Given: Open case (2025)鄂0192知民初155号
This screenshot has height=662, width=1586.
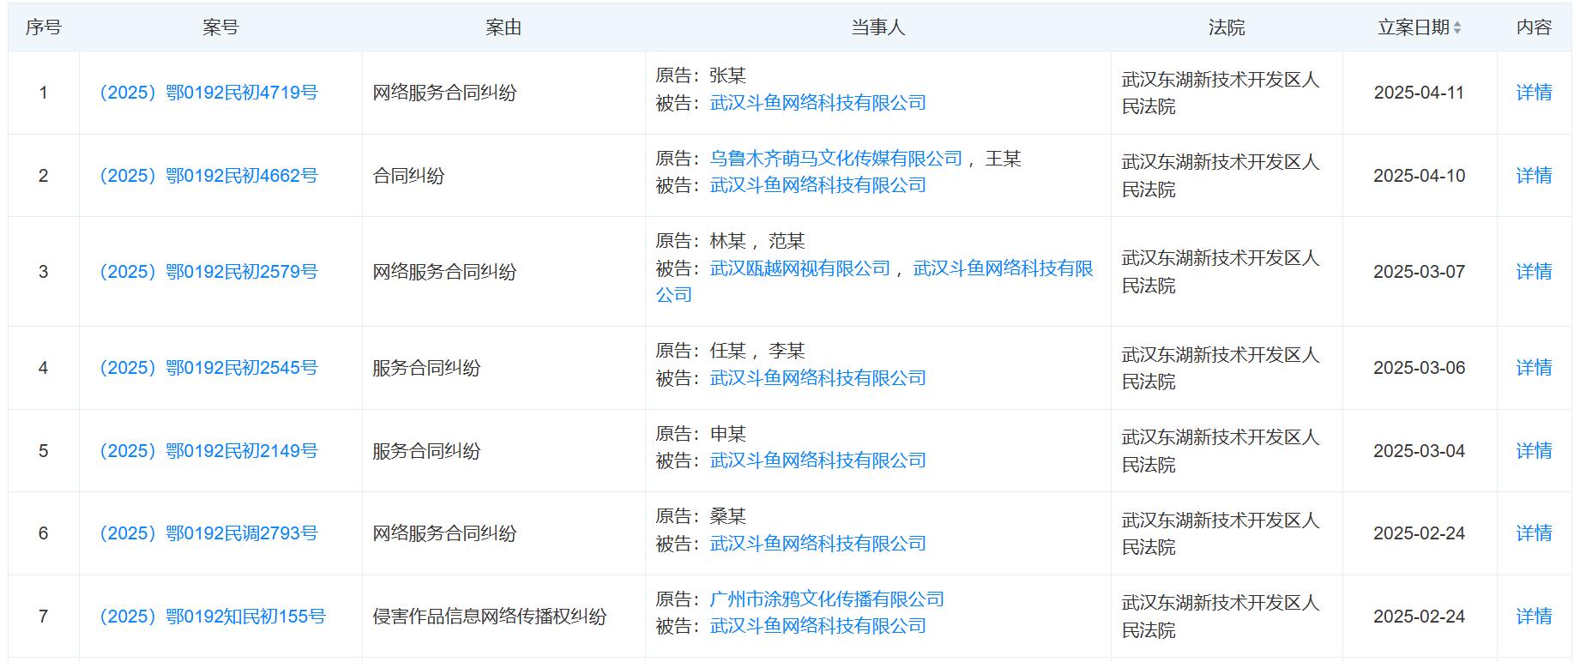Looking at the screenshot, I should pyautogui.click(x=213, y=617).
